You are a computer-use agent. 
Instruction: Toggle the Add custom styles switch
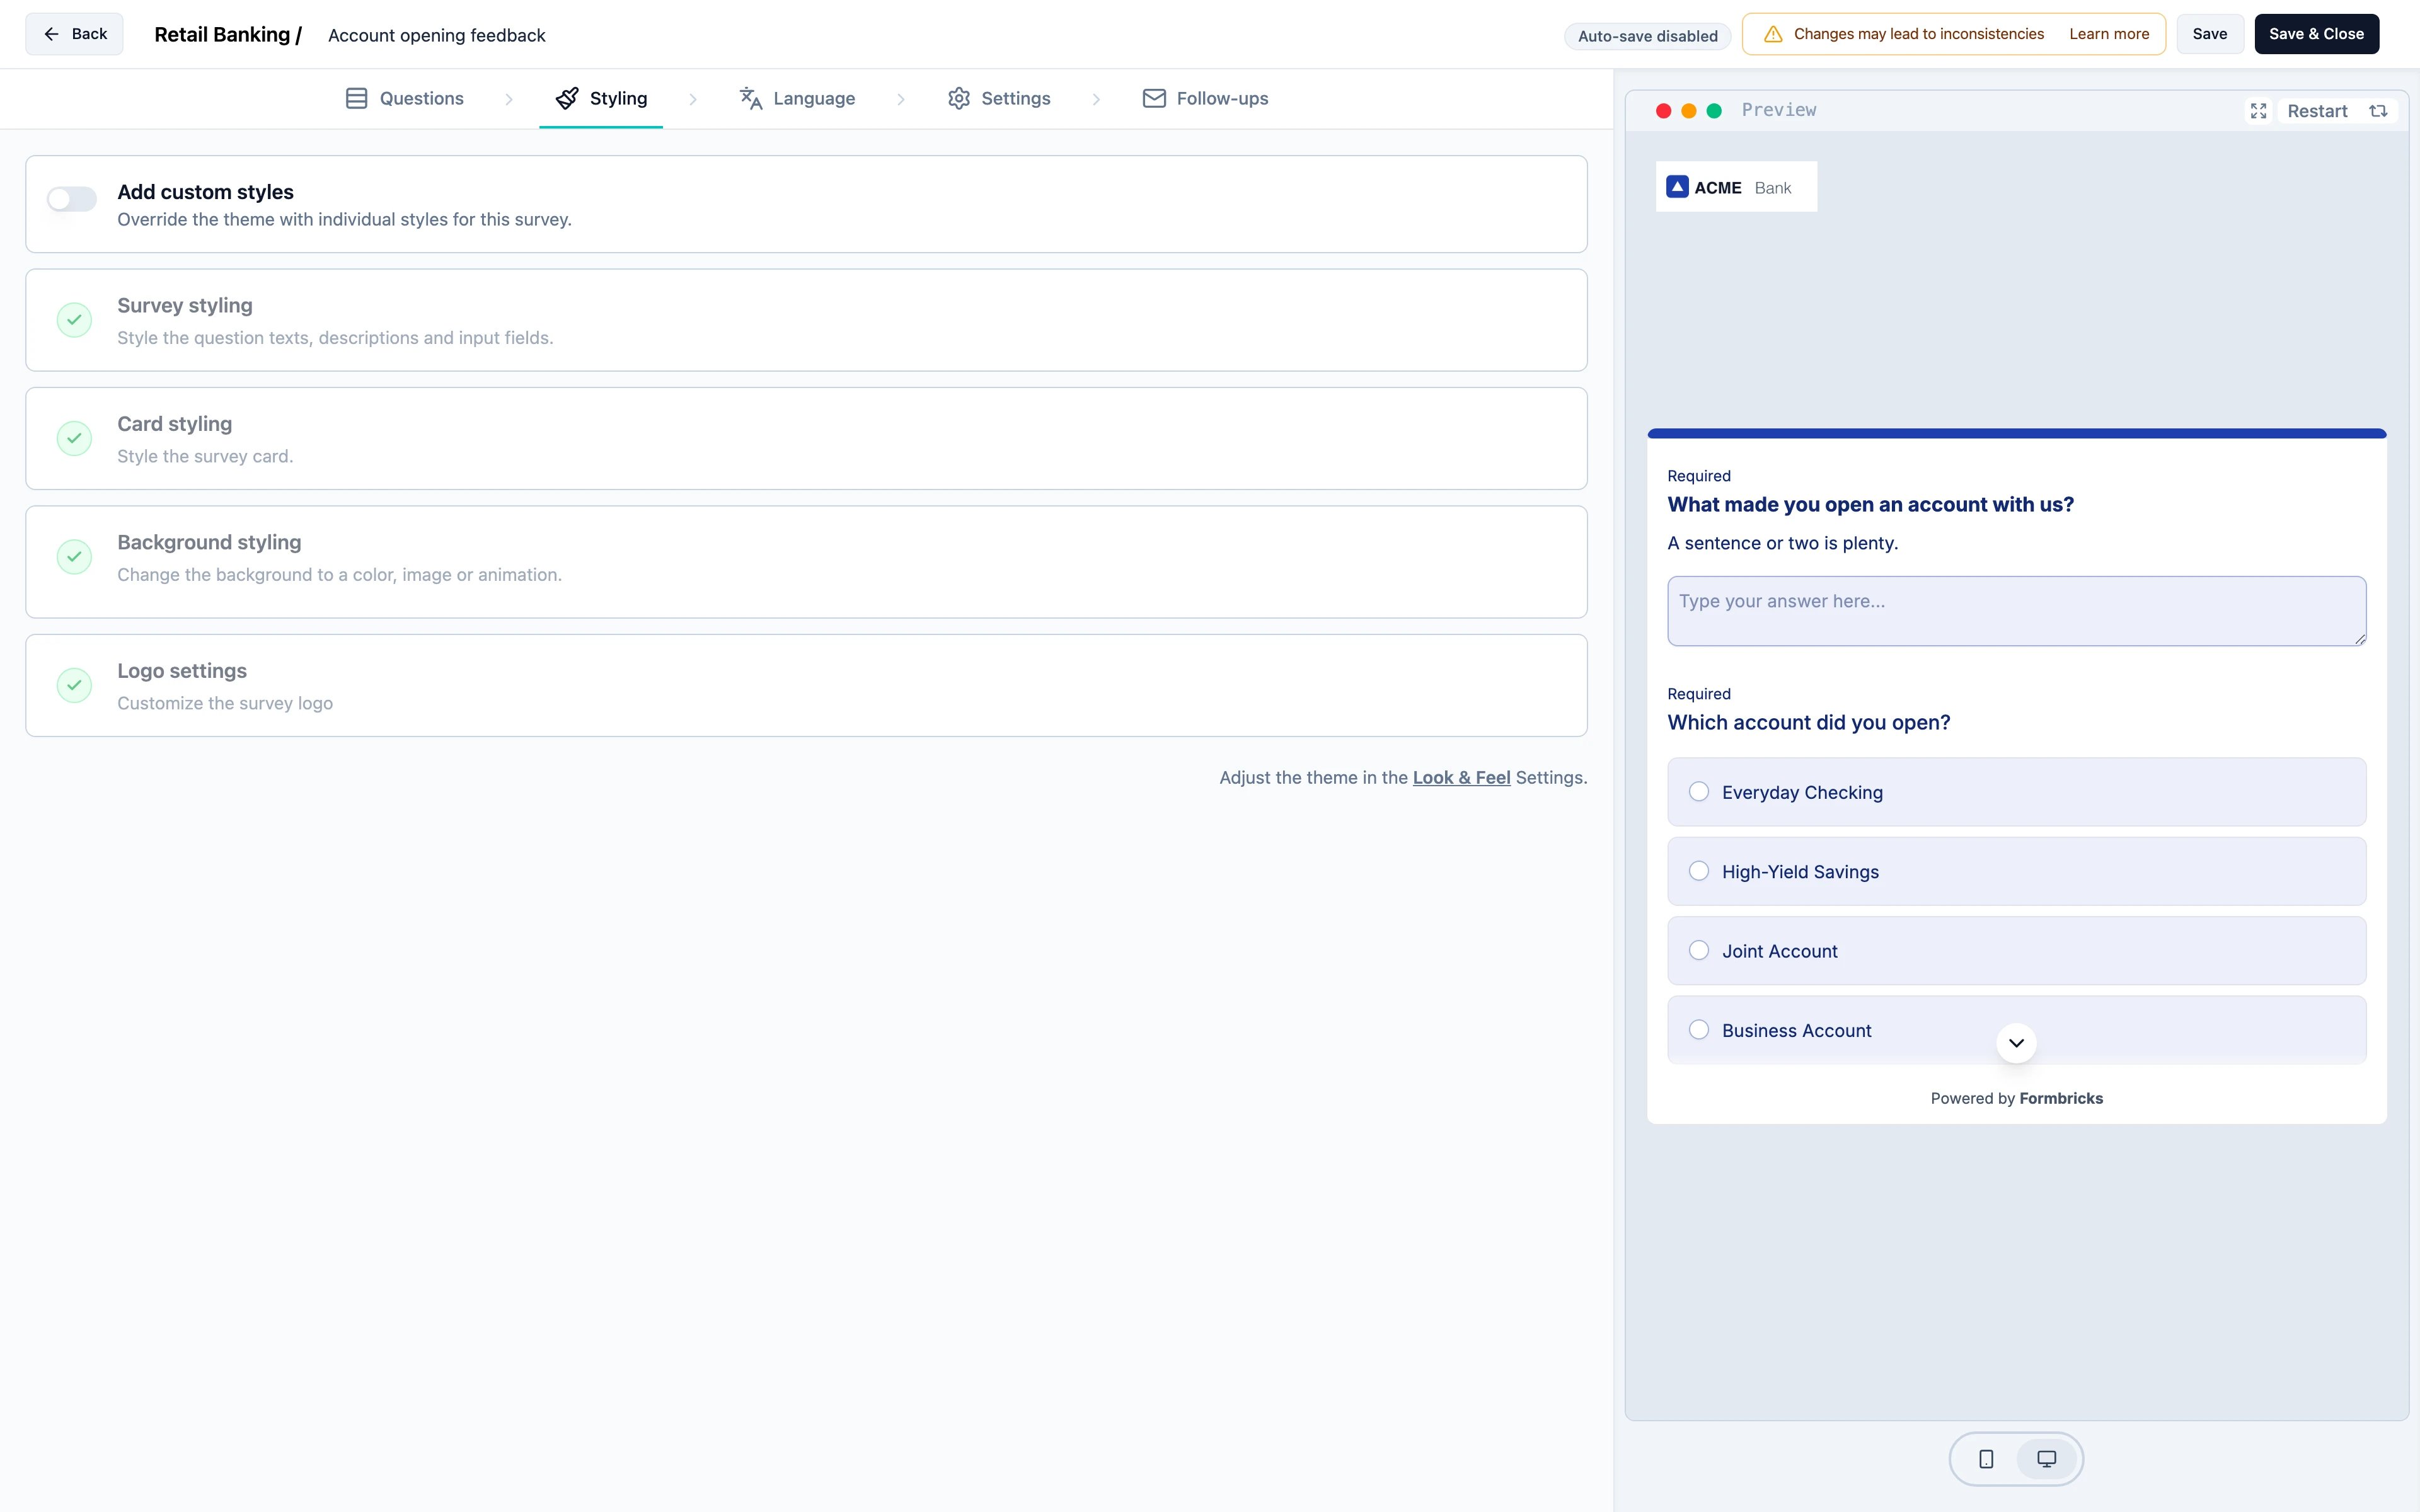click(72, 199)
